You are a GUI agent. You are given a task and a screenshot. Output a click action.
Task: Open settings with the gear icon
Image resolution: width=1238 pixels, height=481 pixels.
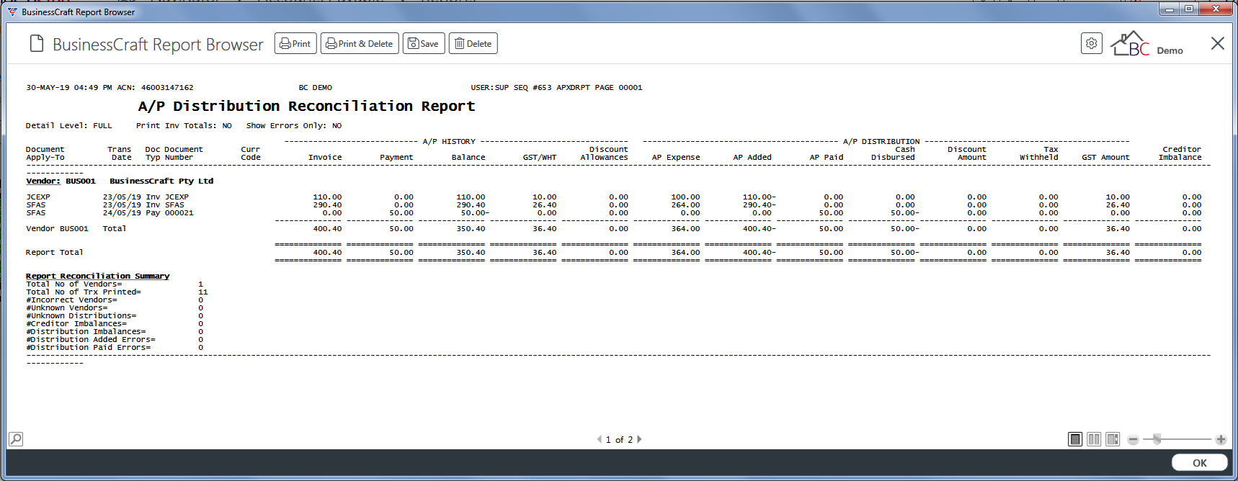click(1092, 44)
